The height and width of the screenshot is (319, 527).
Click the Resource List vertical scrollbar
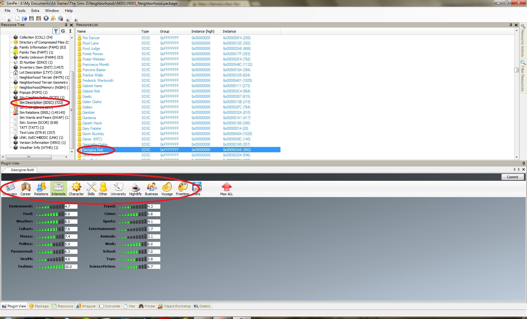(x=516, y=94)
